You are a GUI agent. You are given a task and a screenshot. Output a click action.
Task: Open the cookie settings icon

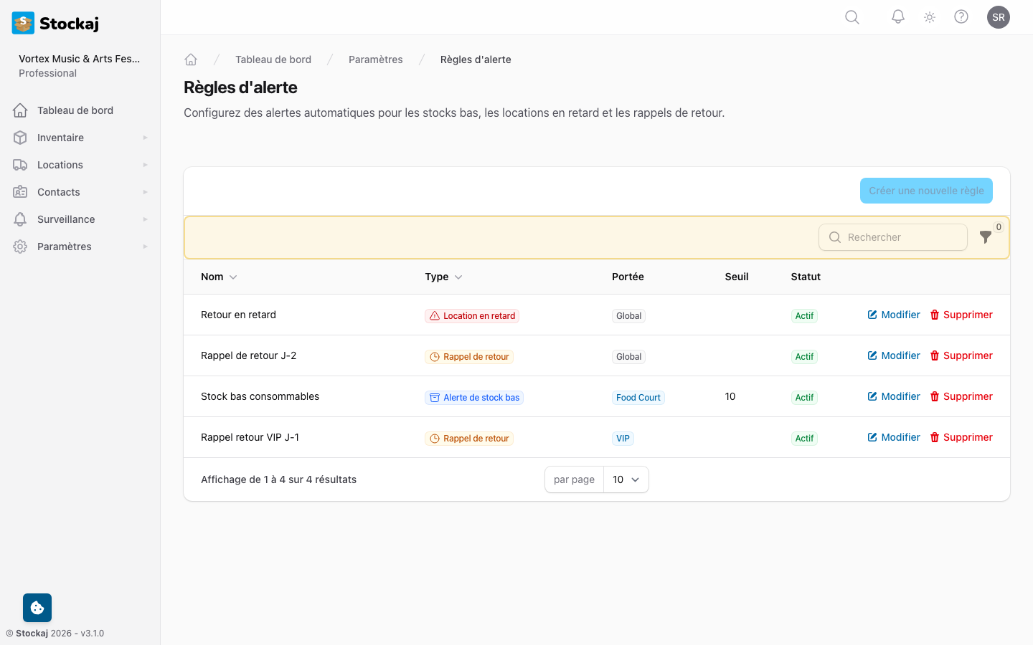click(37, 607)
